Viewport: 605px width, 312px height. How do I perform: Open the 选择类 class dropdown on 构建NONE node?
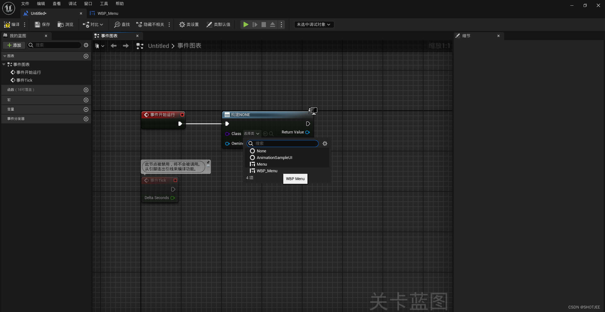point(251,133)
